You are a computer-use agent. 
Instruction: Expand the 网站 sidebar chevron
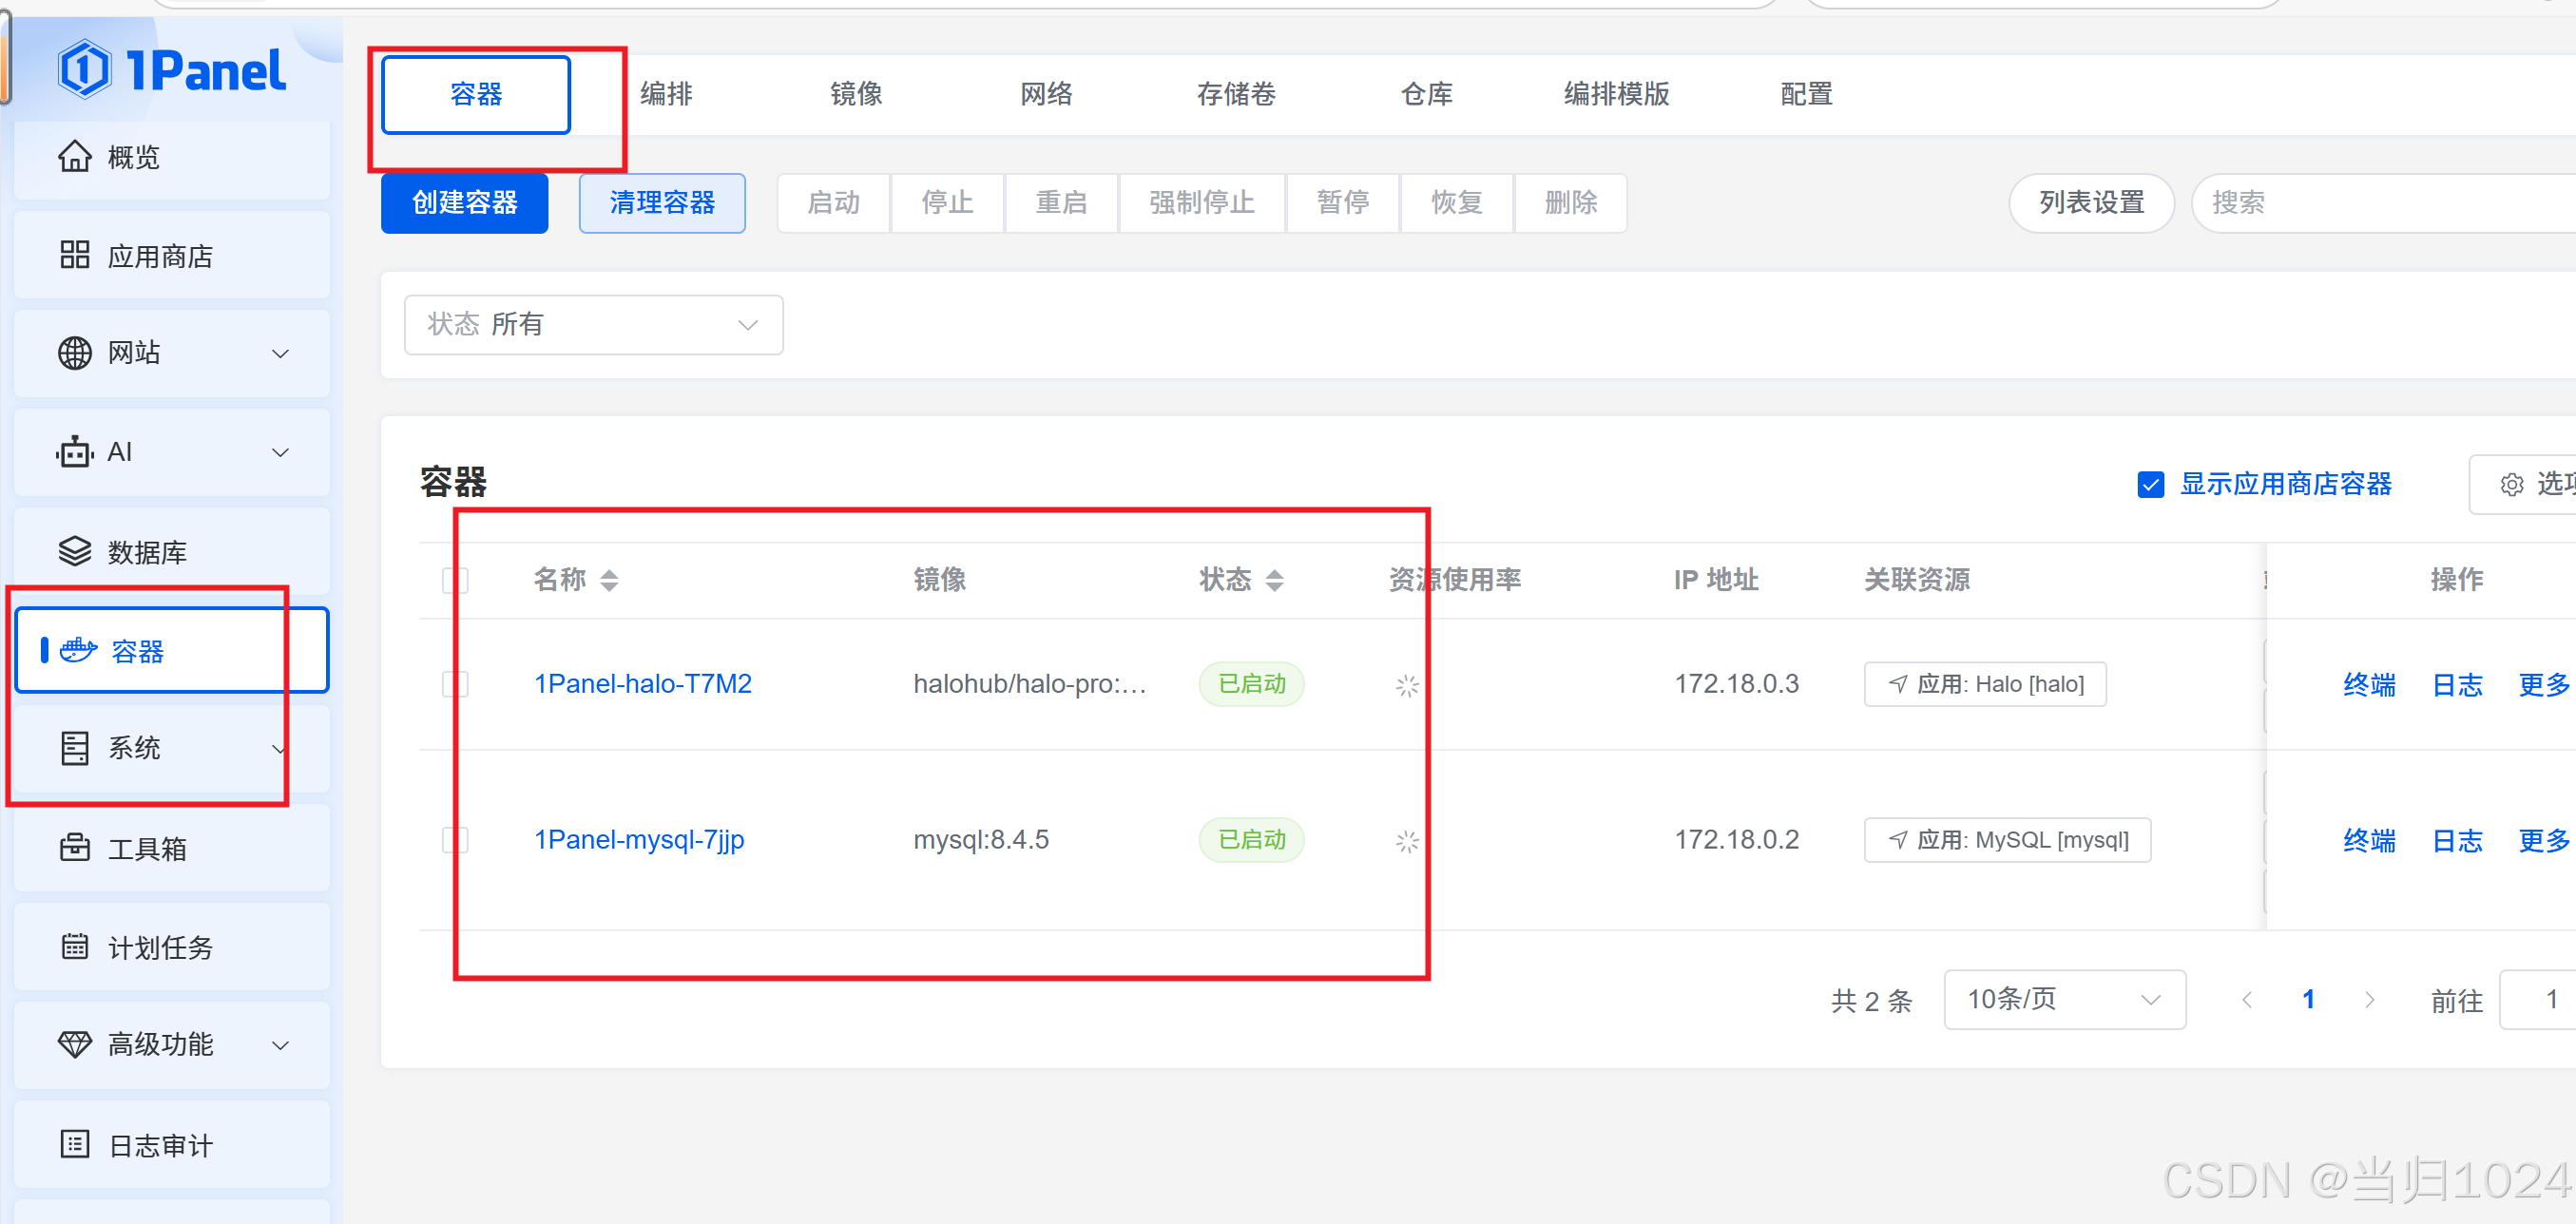(x=281, y=353)
